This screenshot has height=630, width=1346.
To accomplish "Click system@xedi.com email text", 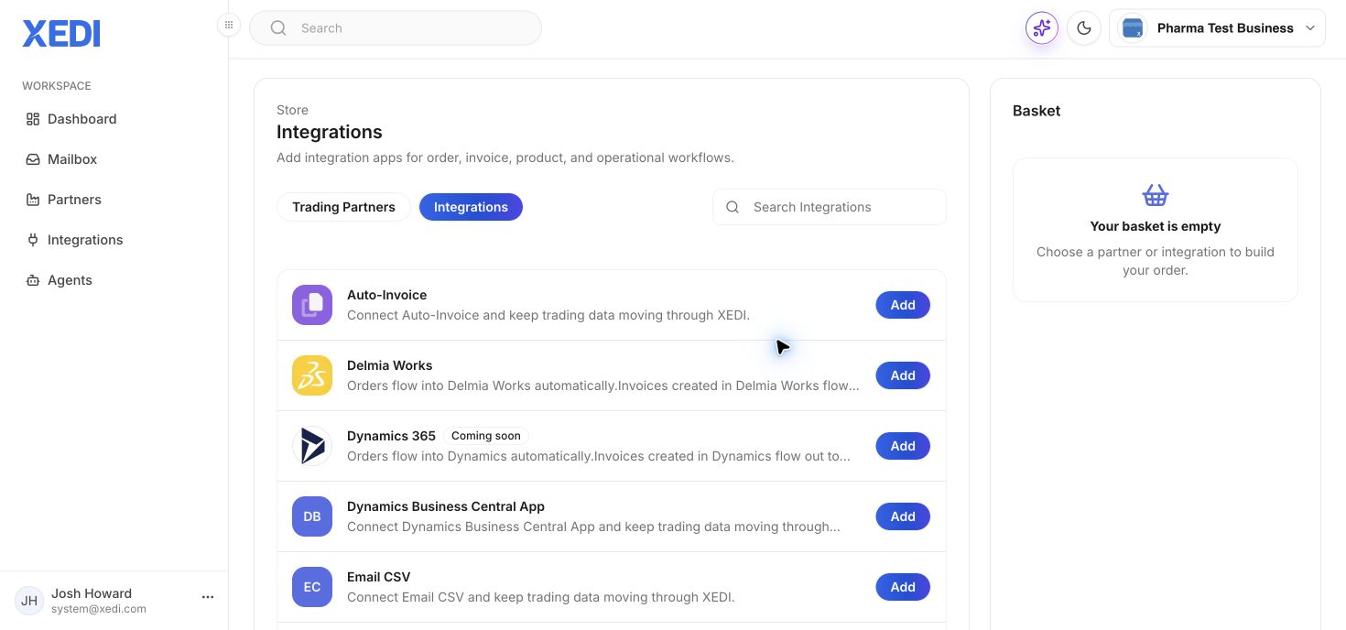I will pos(99,609).
